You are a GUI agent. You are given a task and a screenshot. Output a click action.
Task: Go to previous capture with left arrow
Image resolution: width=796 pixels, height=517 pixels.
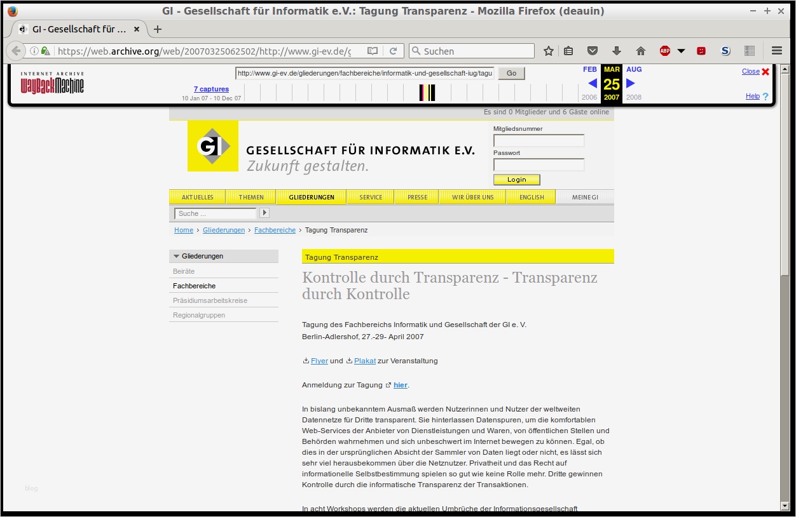pyautogui.click(x=593, y=83)
